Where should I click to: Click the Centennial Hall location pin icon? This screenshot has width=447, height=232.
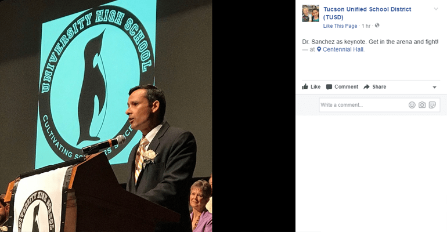[x=319, y=49]
